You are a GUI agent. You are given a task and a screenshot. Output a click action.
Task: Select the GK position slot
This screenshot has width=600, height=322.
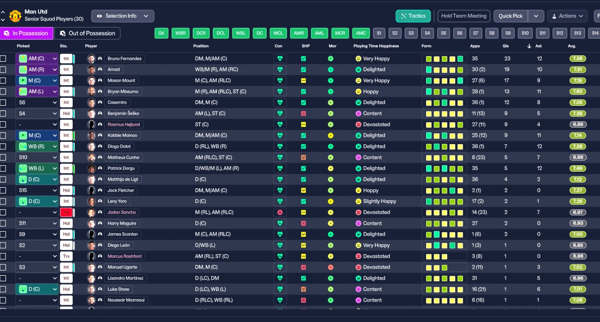[161, 33]
